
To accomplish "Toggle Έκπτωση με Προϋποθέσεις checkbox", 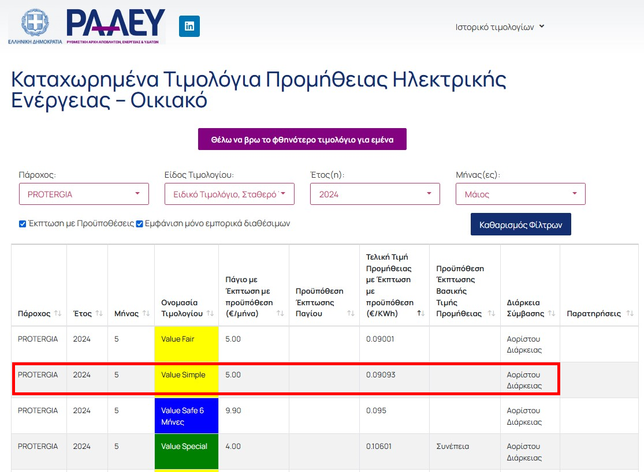I will [x=23, y=224].
